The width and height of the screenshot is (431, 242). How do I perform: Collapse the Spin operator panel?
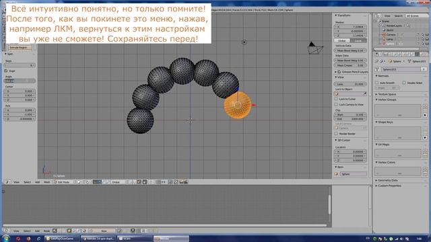pyautogui.click(x=6, y=54)
